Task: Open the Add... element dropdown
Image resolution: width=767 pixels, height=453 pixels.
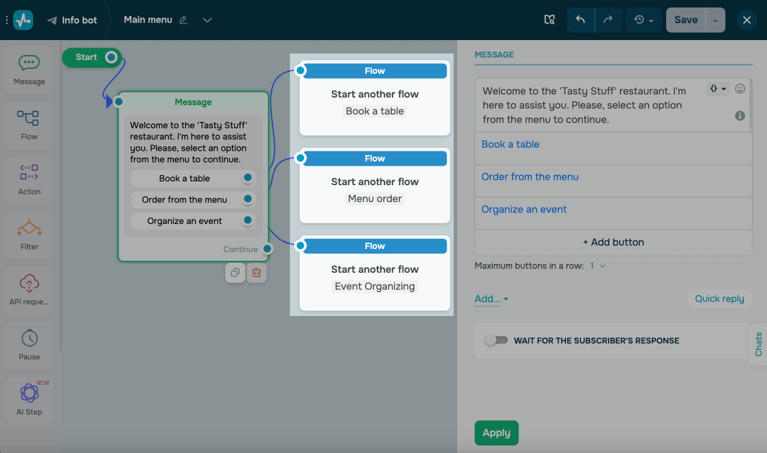Action: coord(492,299)
